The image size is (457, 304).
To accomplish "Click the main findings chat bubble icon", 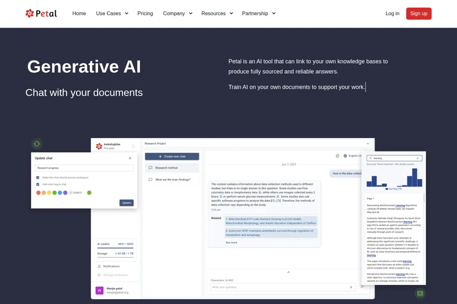I will [150, 180].
